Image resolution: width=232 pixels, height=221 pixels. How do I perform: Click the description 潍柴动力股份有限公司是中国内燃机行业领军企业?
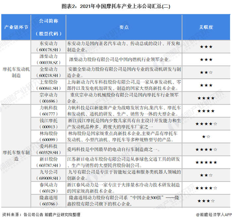click(x=120, y=60)
